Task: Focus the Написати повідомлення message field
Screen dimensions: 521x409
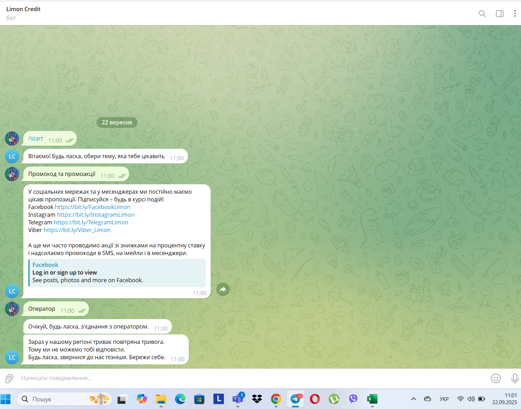Action: click(253, 378)
